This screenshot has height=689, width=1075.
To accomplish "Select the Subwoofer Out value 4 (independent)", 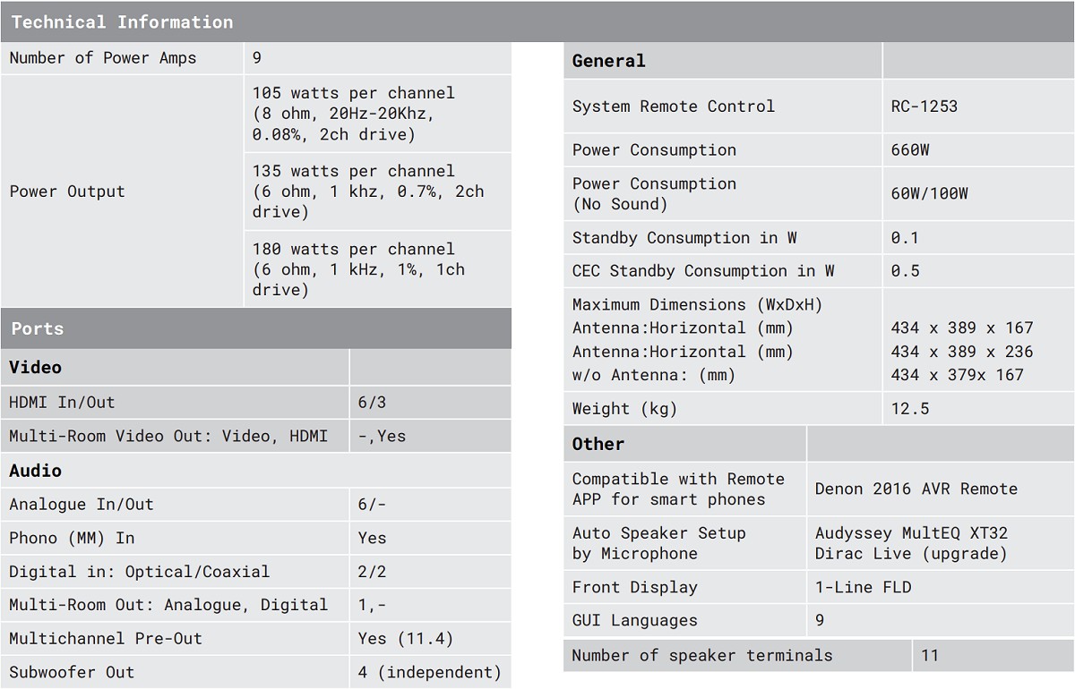I will click(x=429, y=672).
